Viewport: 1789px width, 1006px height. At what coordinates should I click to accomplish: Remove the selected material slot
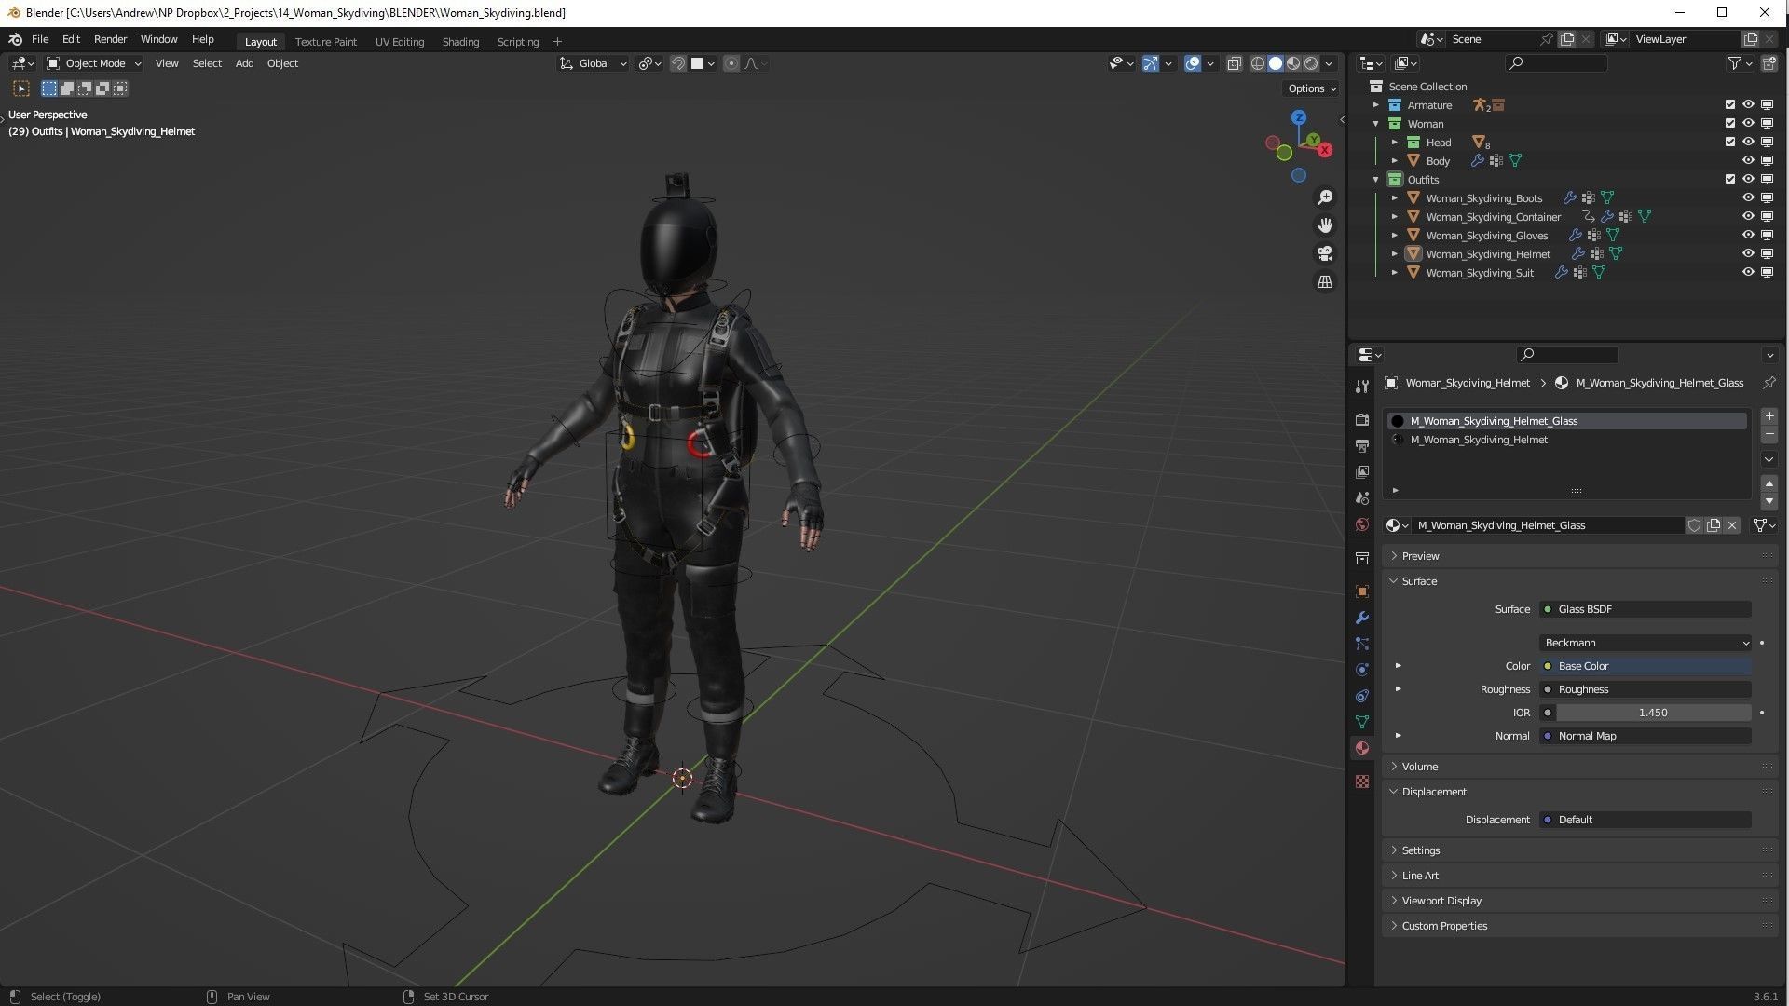point(1769,435)
